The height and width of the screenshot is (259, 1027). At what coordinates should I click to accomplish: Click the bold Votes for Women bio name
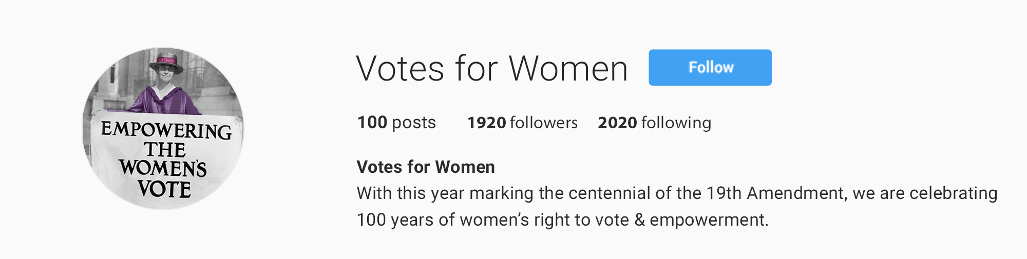point(426,167)
